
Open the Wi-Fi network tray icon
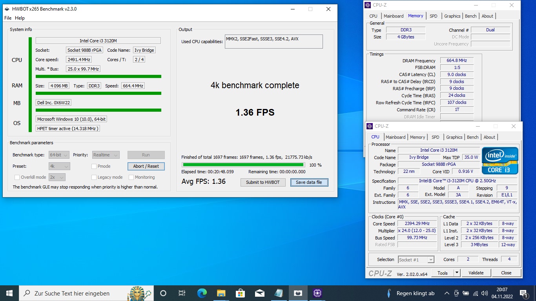[x=476, y=293]
